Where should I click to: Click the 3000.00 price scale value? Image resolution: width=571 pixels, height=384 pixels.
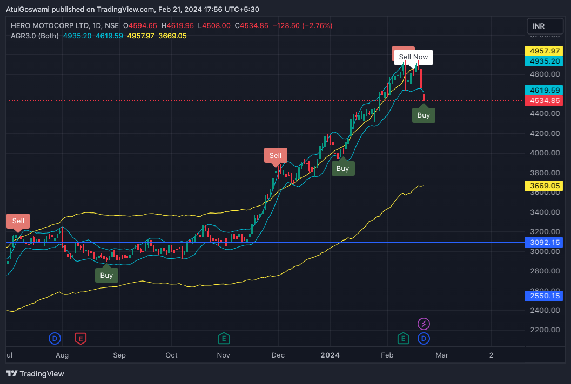545,251
